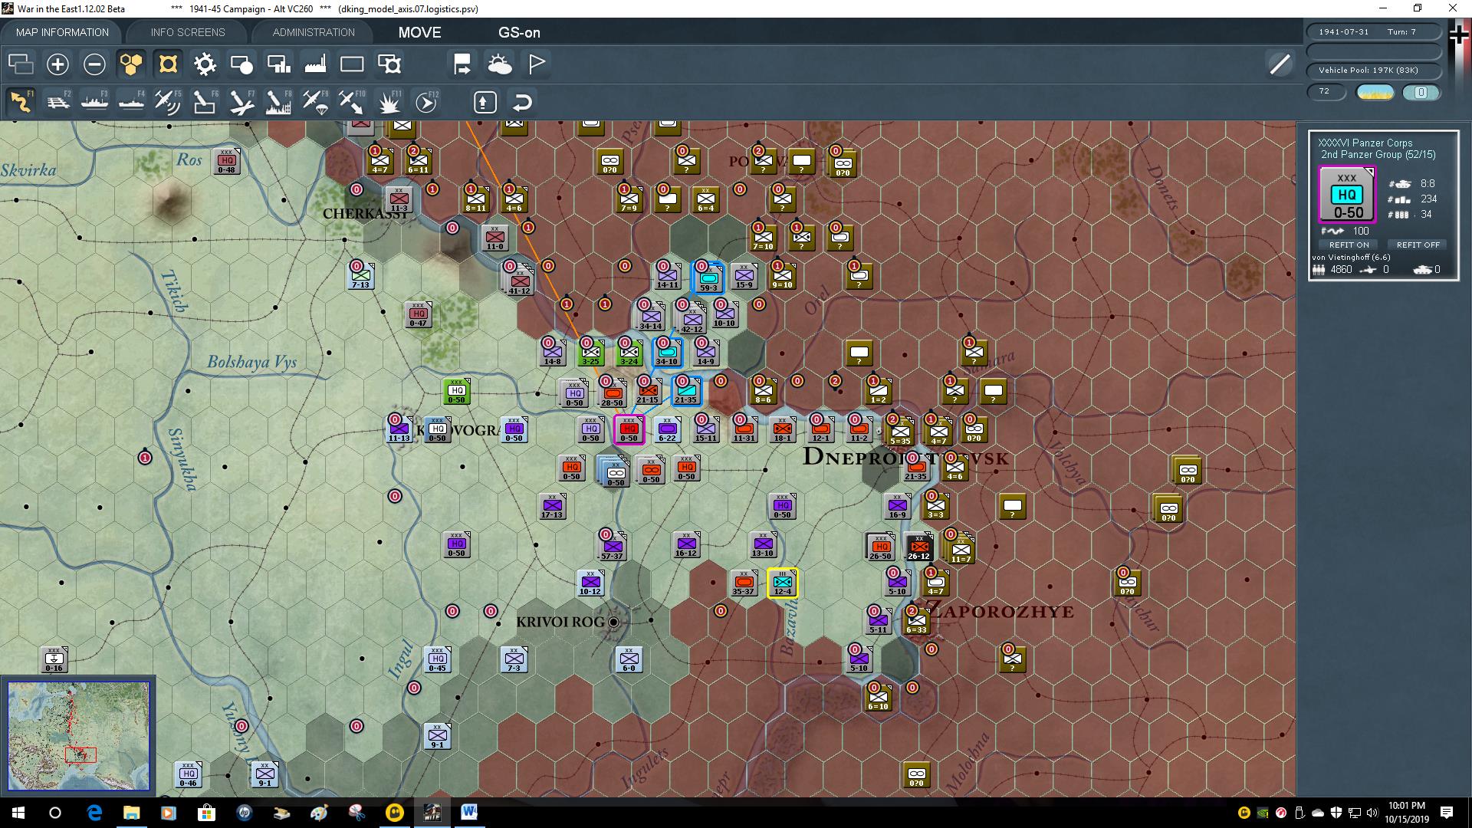
Task: Select the 35-37 motorized unit counter
Action: click(x=744, y=583)
